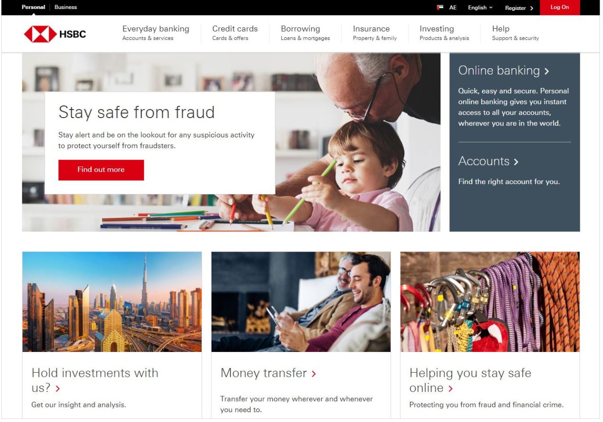Screen dimensions: 603x422
Task: Expand the Everyday banking menu
Action: 155,33
